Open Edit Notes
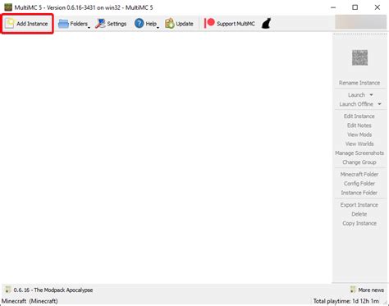This screenshot has width=389, height=306. [359, 126]
